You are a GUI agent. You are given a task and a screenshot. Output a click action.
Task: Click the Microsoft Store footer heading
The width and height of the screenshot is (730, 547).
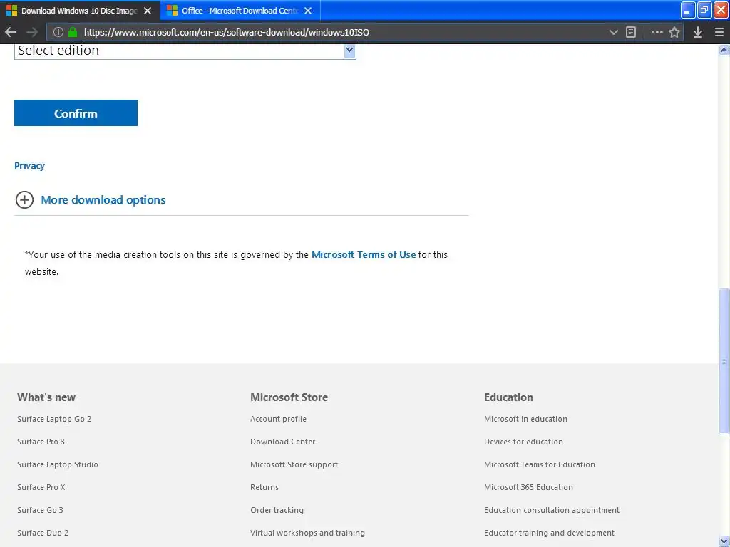click(x=289, y=397)
